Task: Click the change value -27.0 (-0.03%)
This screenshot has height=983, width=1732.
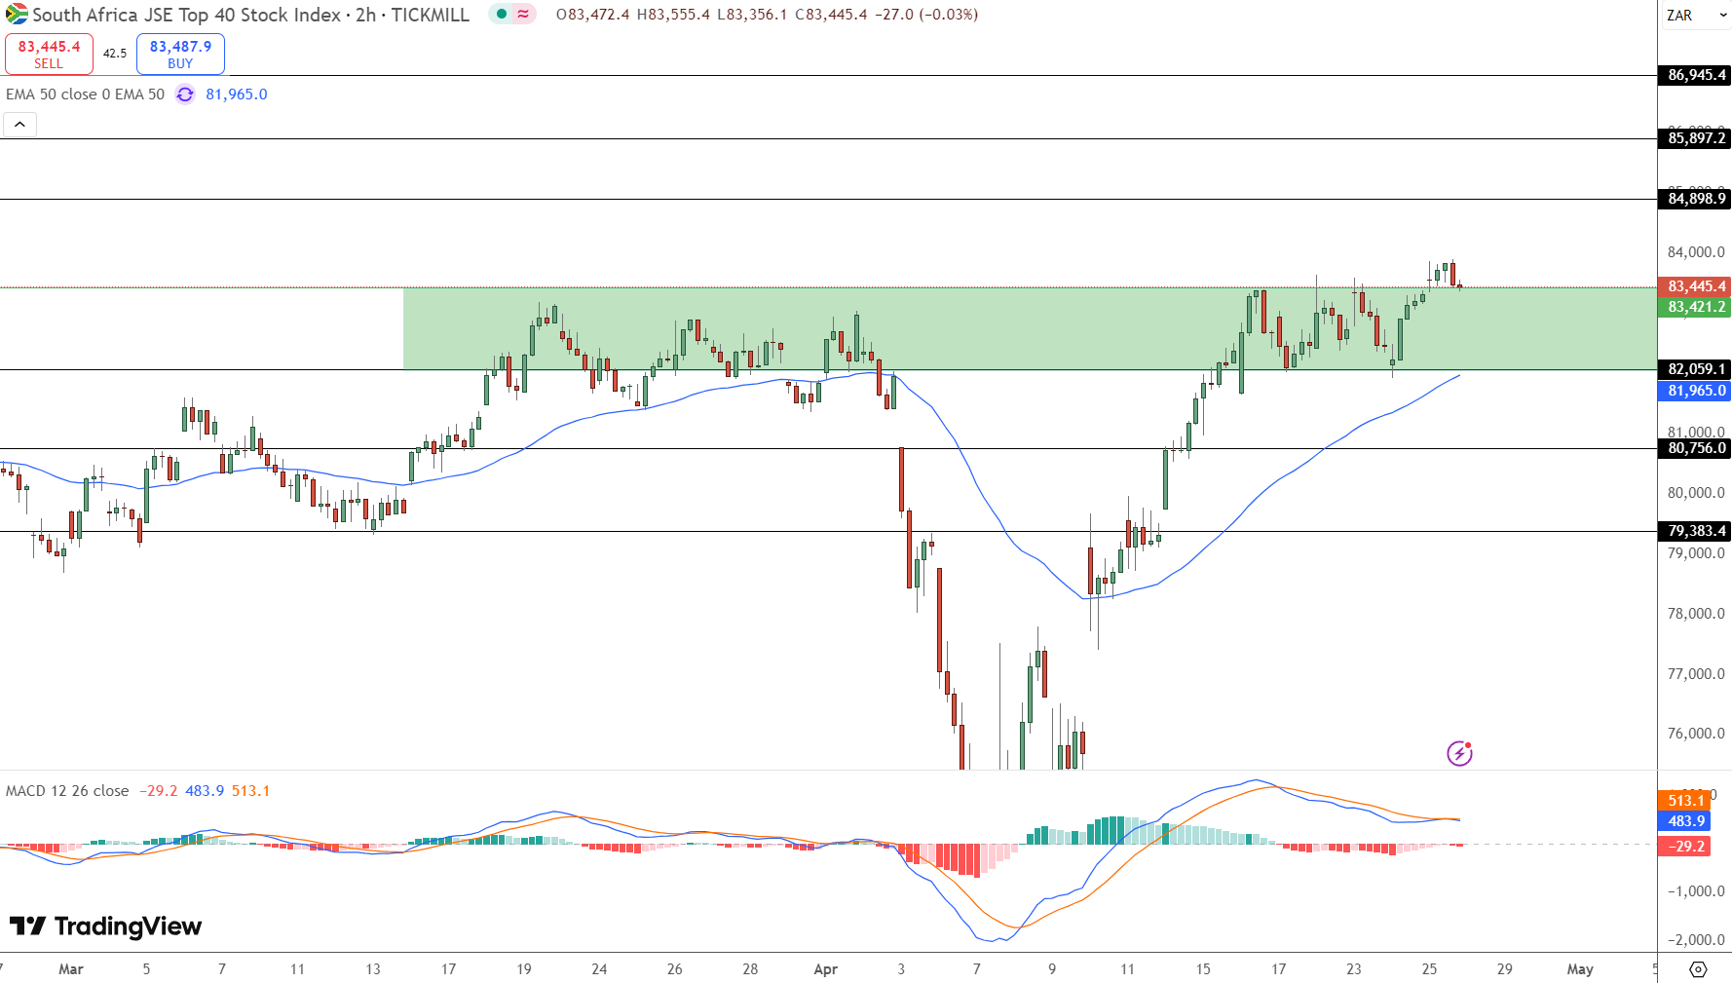Action: (x=926, y=15)
